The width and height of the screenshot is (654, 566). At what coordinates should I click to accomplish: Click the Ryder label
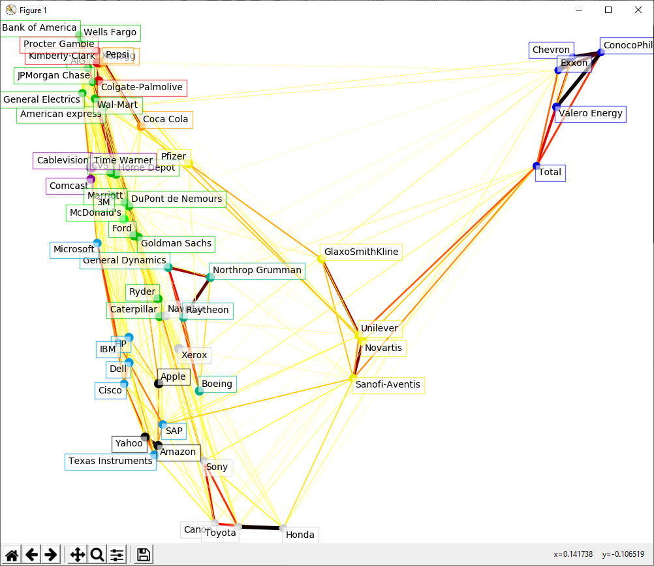point(142,292)
